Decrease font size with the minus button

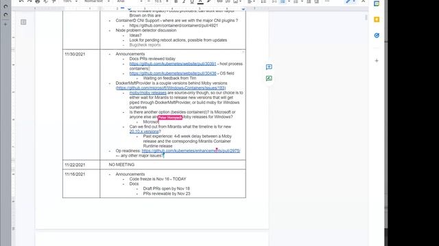[149, 1]
